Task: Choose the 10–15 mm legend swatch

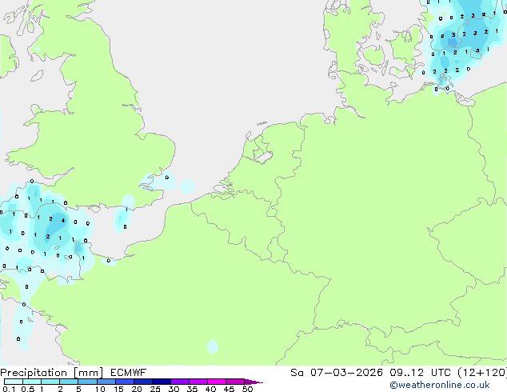Action: pyautogui.click(x=106, y=382)
